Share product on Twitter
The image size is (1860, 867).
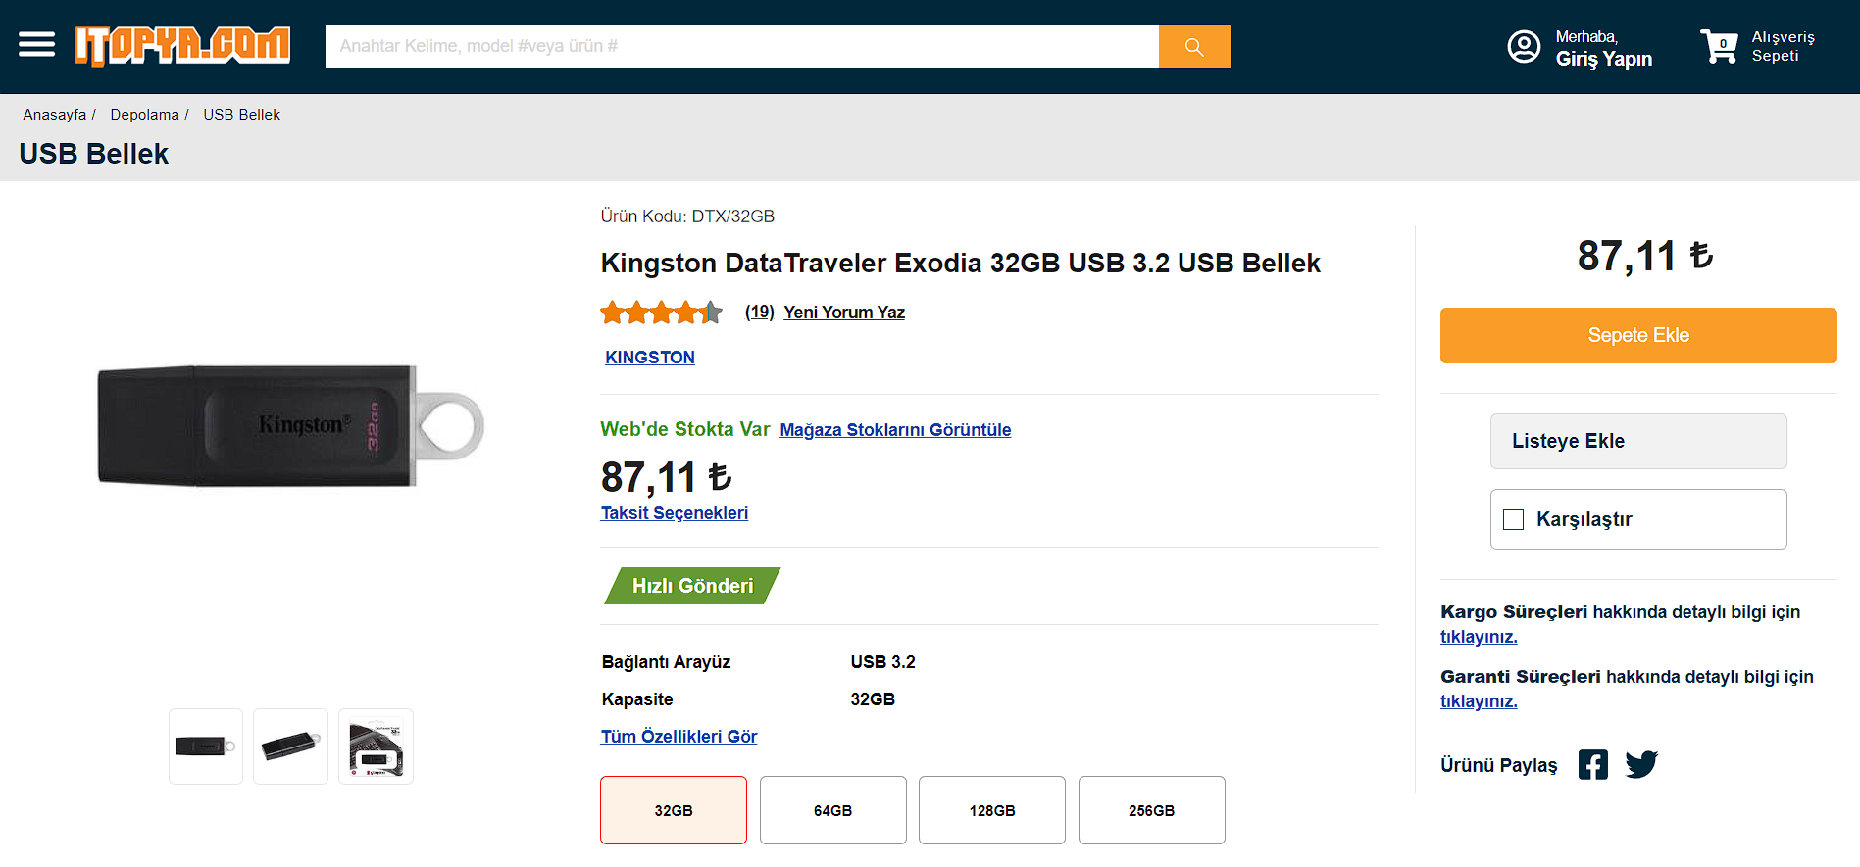click(1641, 764)
